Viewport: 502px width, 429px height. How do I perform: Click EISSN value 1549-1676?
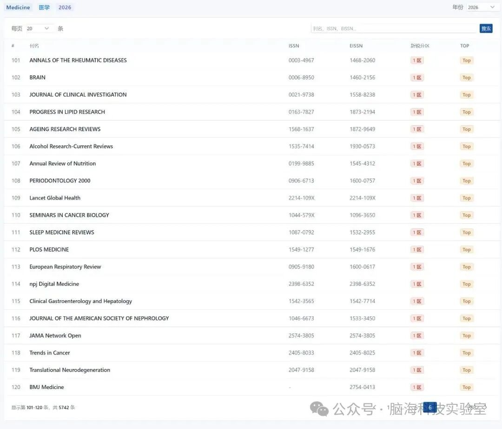363,249
